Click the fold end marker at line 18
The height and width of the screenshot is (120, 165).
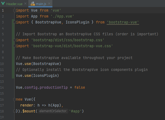click(14, 111)
